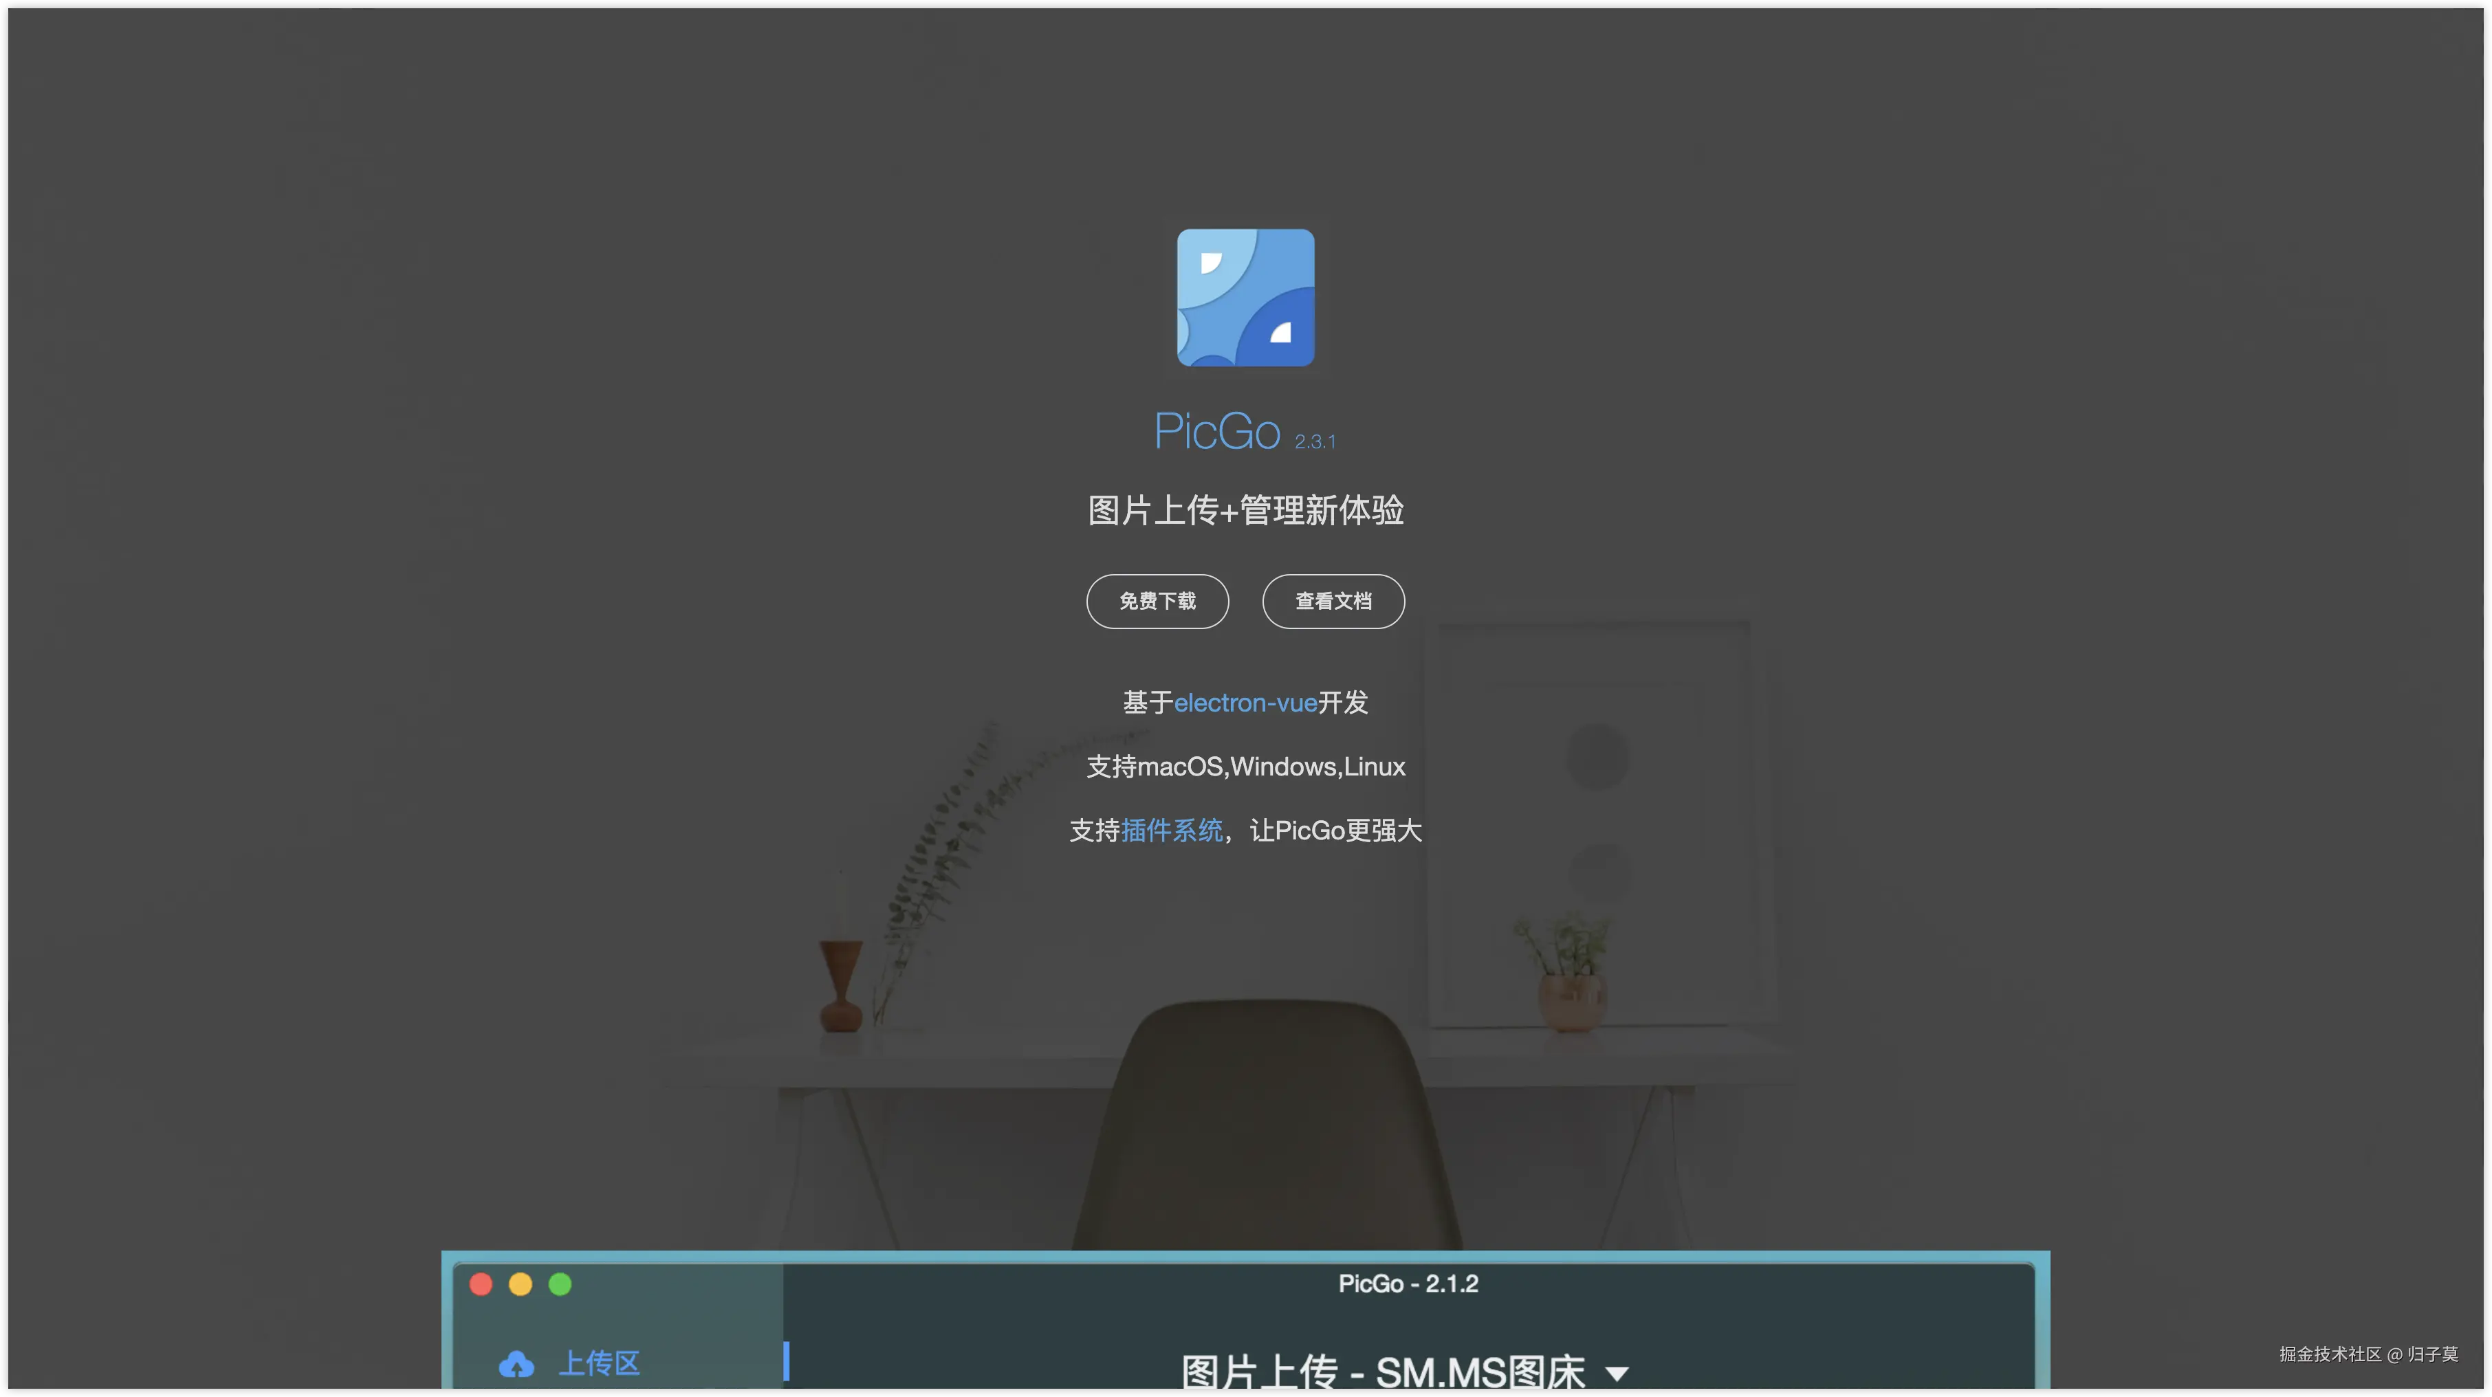Click the 图片上传+管理新体验 tagline
2492x1397 pixels.
[x=1245, y=510]
